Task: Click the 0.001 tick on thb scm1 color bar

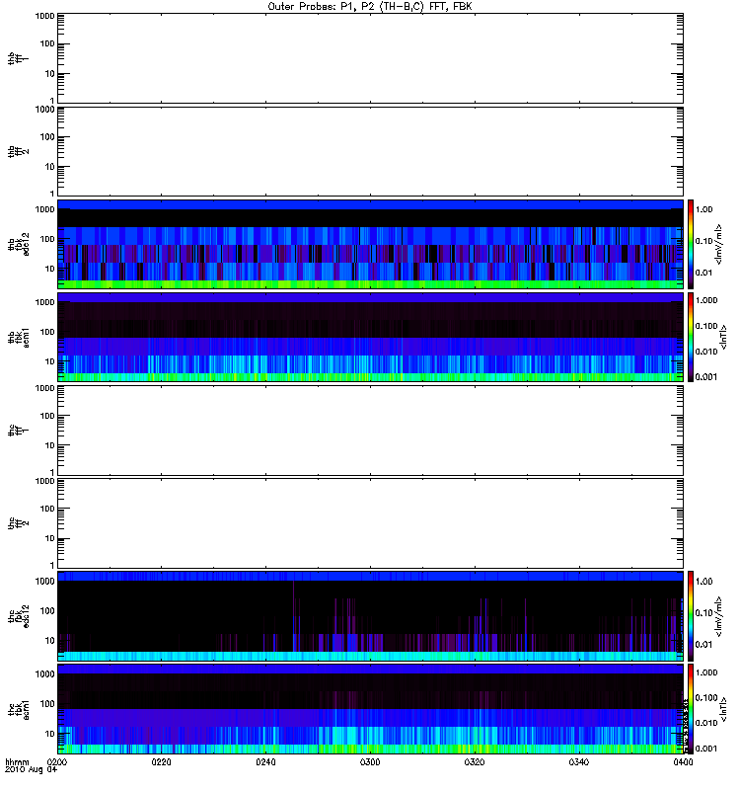Action: [x=706, y=377]
